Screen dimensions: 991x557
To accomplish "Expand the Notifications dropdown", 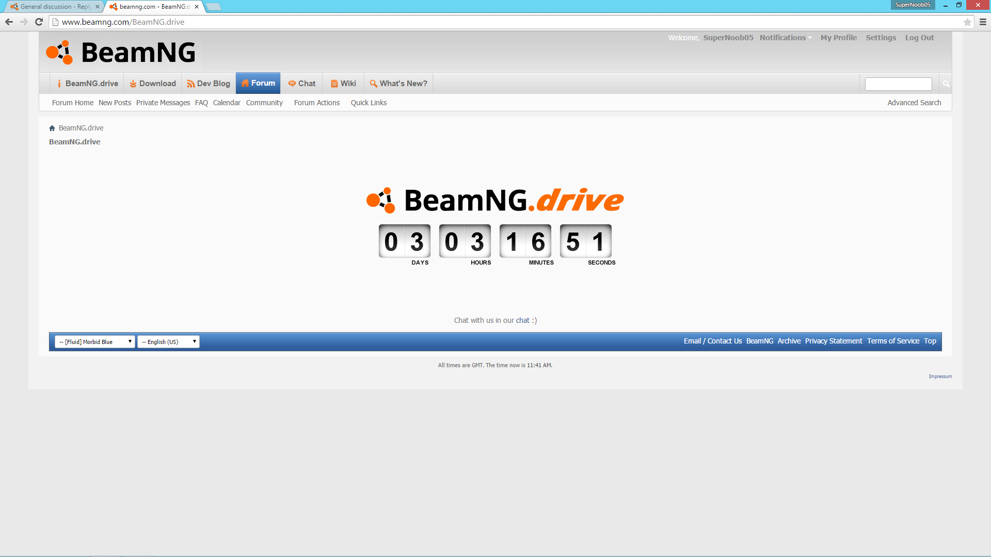I will click(786, 38).
